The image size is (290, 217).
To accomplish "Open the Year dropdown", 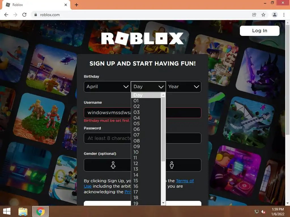I will pos(184,87).
